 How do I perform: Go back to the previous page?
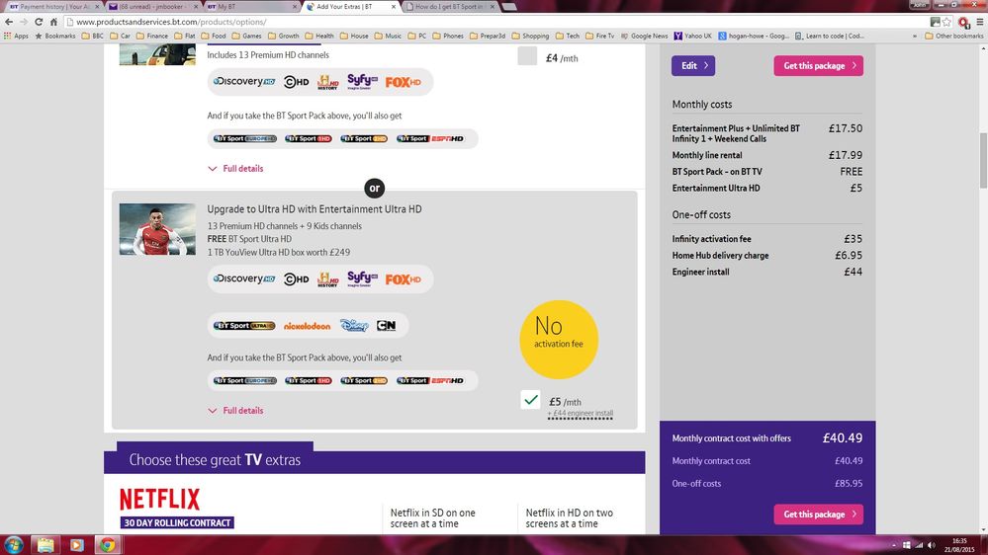(9, 22)
